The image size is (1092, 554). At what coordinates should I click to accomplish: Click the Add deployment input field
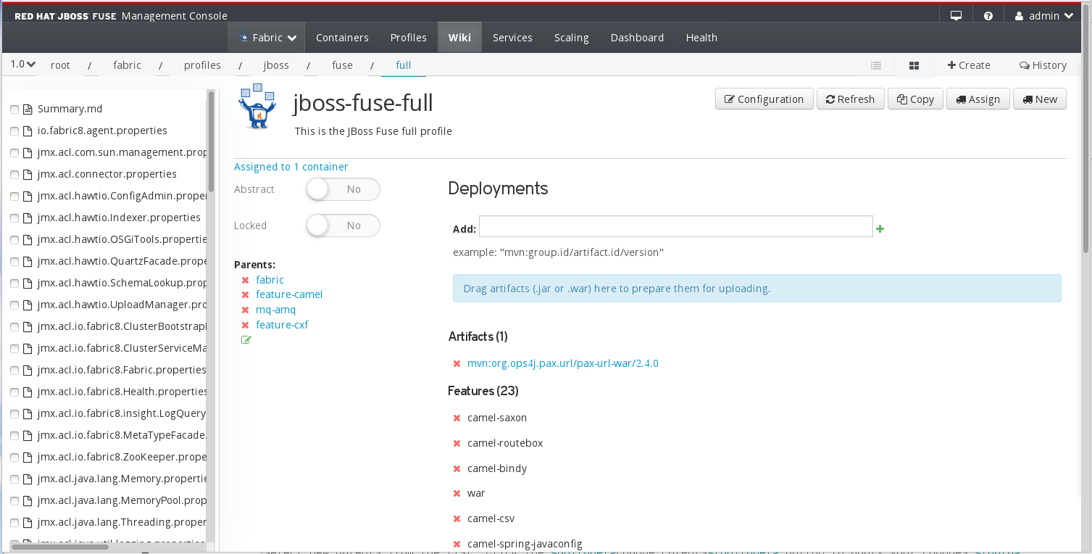coord(675,226)
